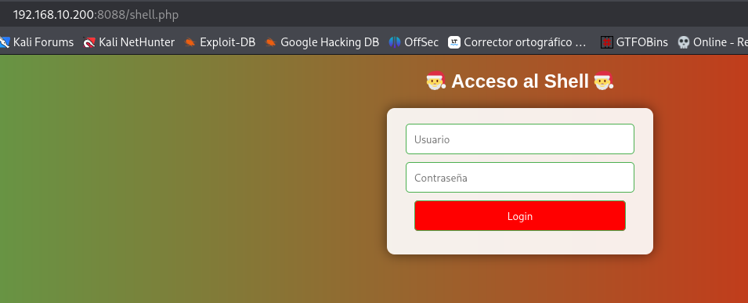Open the Corrector ortográfico bookmark label
Screen dimensions: 748x303
tap(525, 42)
